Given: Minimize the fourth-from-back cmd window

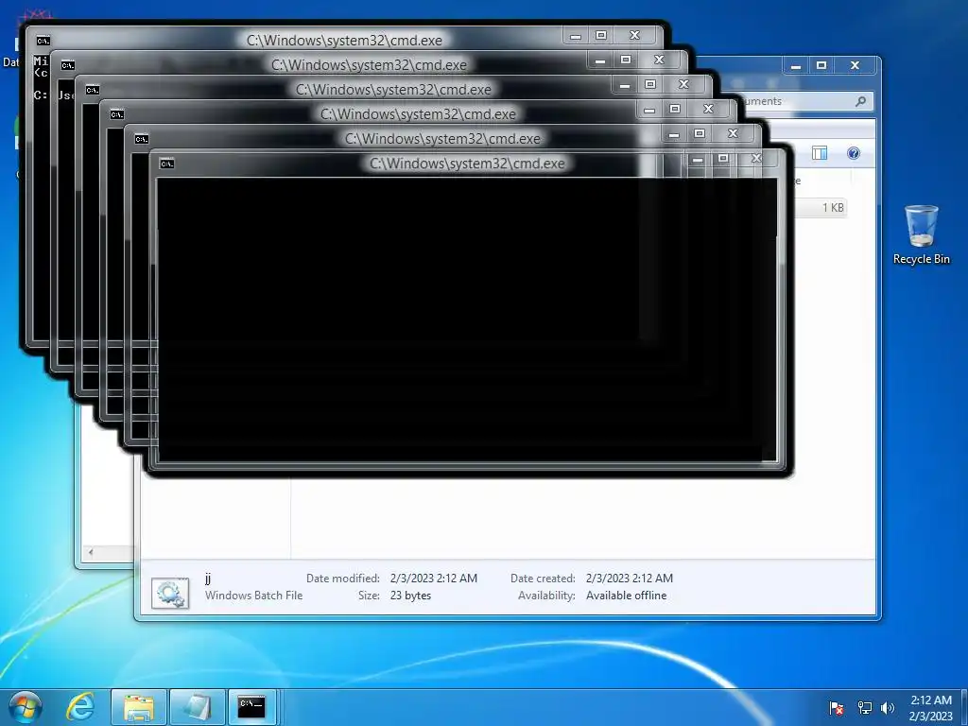Looking at the screenshot, I should (x=648, y=110).
